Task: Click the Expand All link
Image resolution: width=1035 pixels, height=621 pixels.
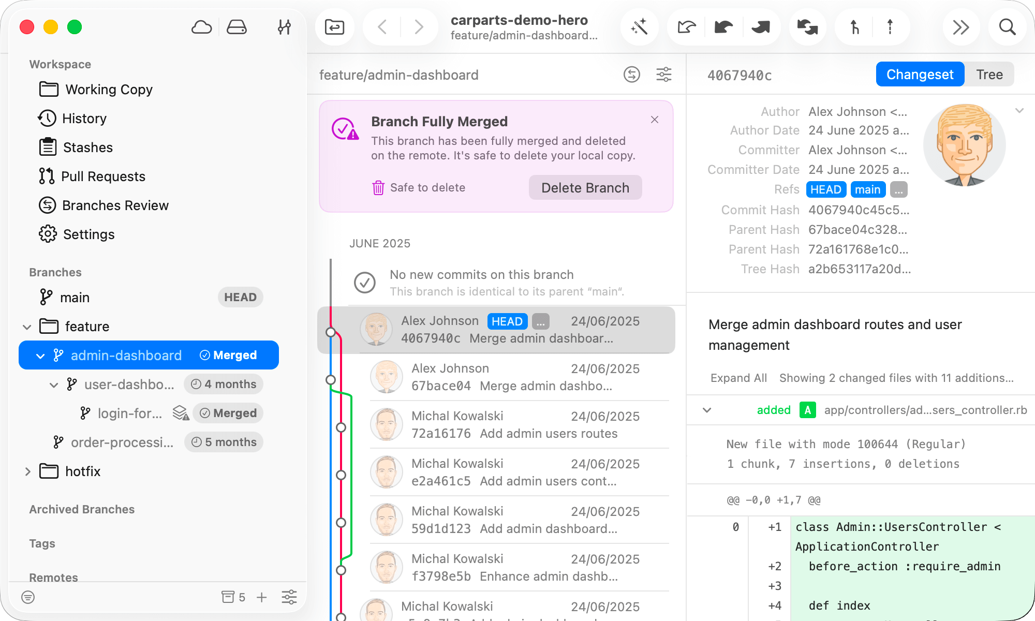Action: (738, 378)
